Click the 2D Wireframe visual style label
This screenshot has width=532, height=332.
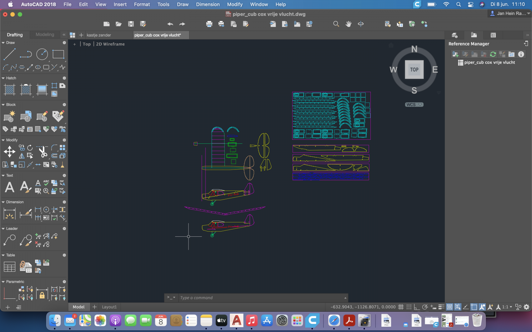tap(110, 44)
